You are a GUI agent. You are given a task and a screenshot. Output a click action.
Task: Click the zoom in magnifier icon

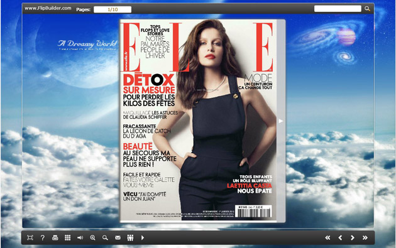click(92, 238)
